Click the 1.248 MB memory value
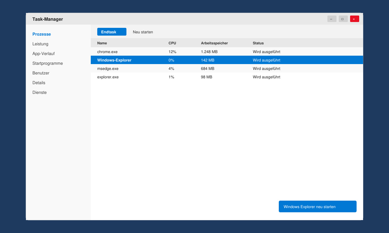 pos(209,52)
